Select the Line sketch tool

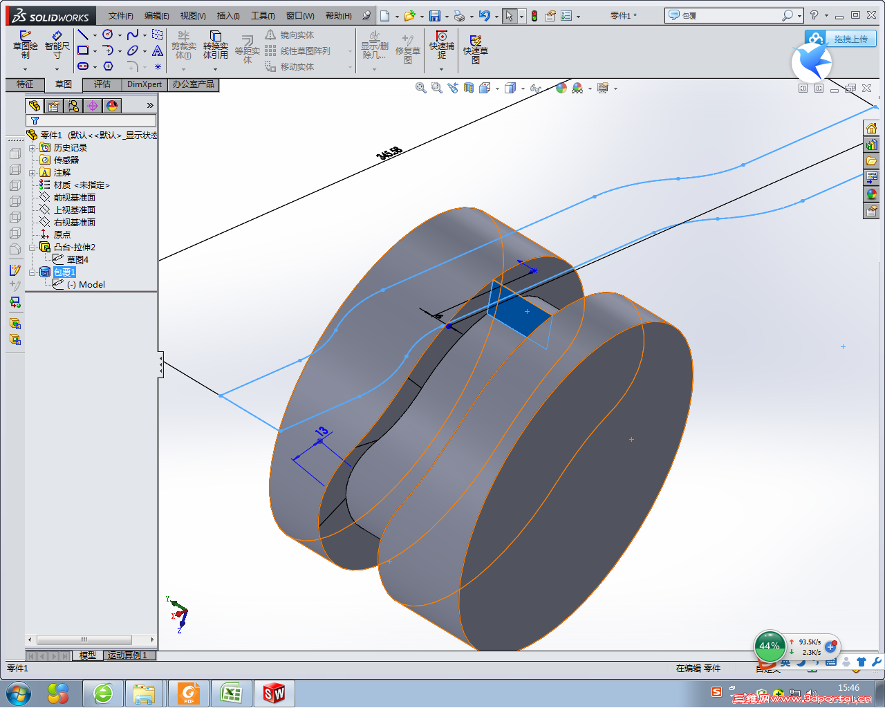coord(83,35)
